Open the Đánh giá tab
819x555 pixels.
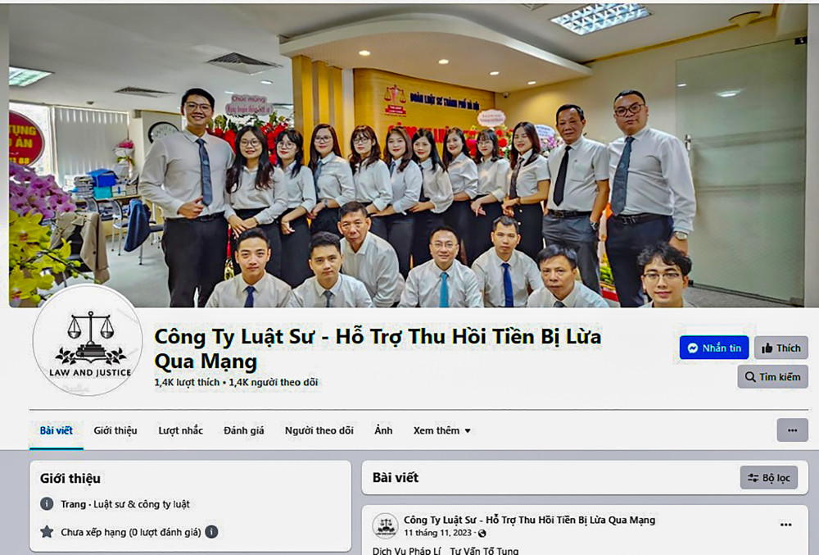tap(244, 430)
